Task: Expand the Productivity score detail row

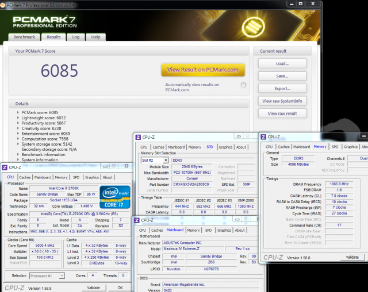Action: 18,123
